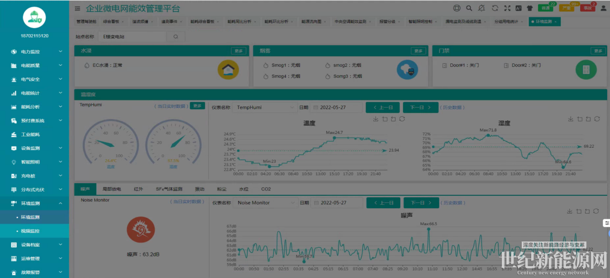Open Noise Monitor meter name dropdown

[265, 203]
